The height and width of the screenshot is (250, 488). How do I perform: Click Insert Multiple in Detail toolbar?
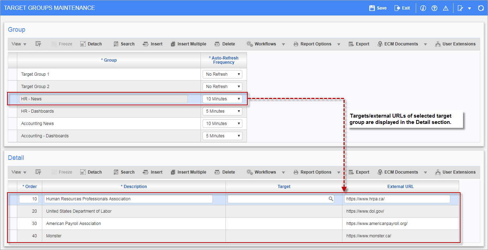(188, 172)
